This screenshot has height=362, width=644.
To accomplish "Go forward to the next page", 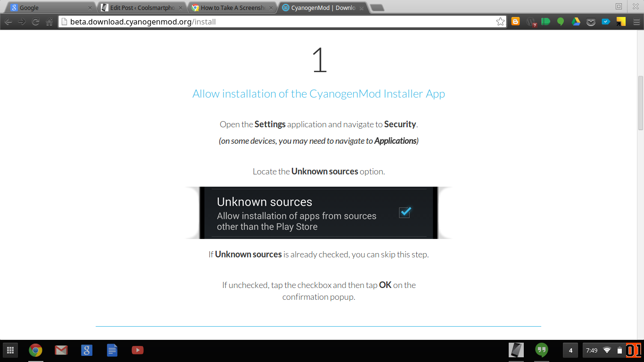I will 22,22.
